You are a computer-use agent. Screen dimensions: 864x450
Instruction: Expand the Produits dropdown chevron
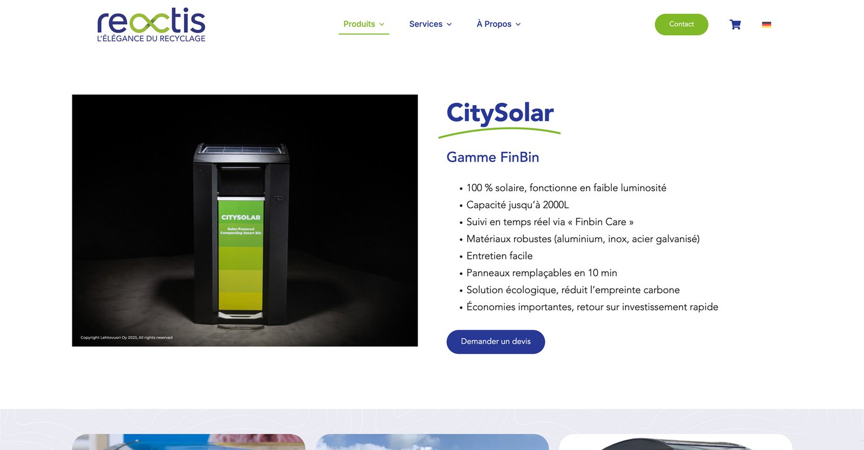(382, 24)
